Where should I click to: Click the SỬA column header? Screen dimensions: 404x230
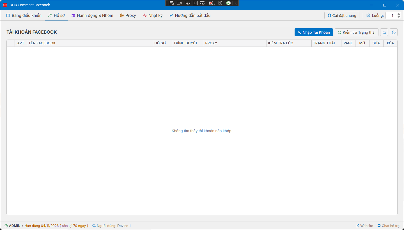(376, 43)
